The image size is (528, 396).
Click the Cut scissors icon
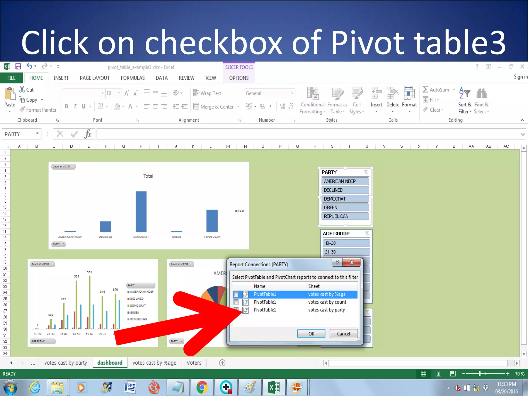(22, 89)
